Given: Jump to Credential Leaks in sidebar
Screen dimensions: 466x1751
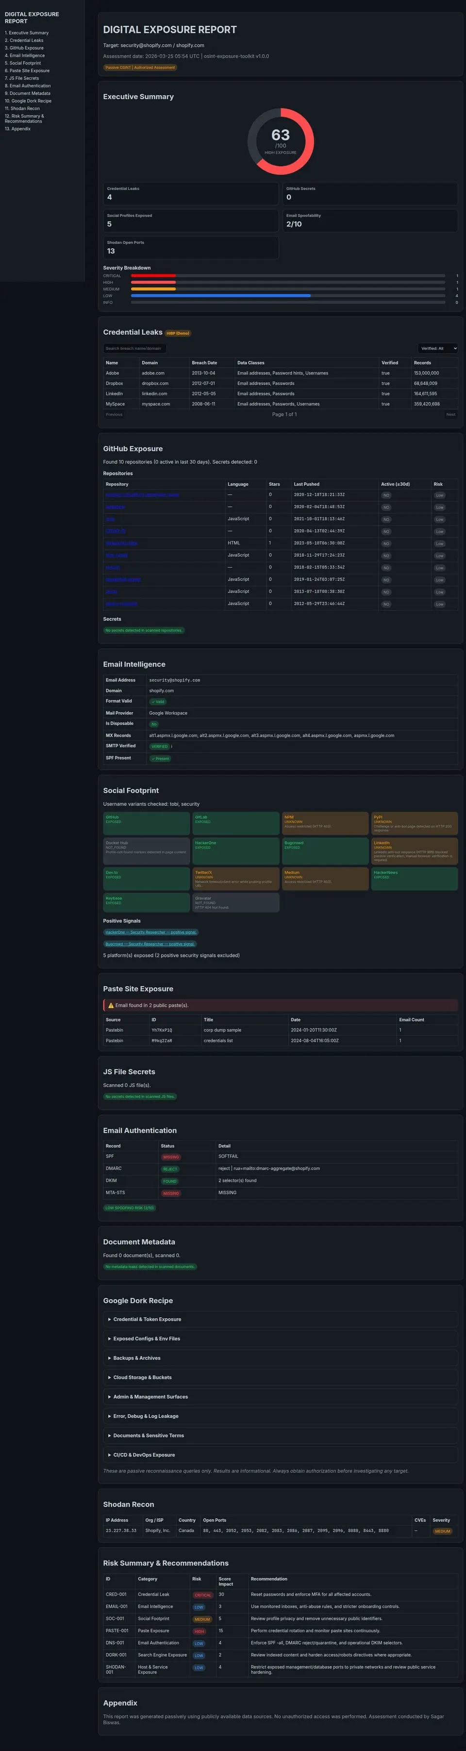Looking at the screenshot, I should click(24, 40).
